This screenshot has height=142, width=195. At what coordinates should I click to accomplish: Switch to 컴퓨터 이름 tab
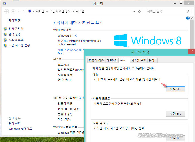pos(96,60)
